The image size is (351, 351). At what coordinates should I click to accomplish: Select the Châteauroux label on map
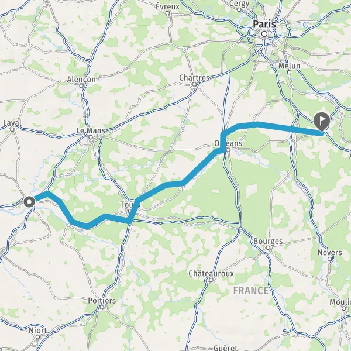pyautogui.click(x=211, y=274)
